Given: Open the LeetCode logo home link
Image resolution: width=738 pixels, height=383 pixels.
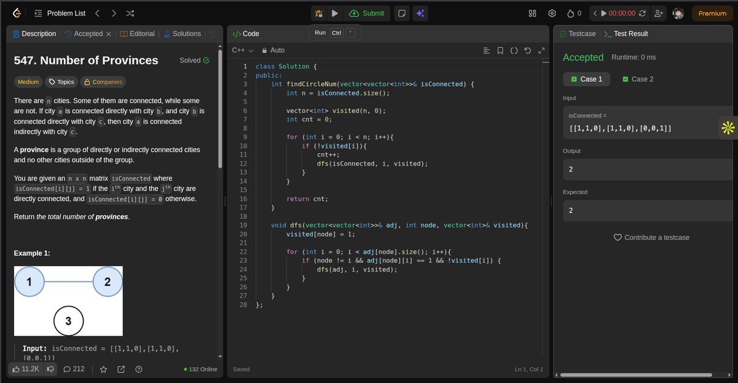Looking at the screenshot, I should (x=17, y=13).
